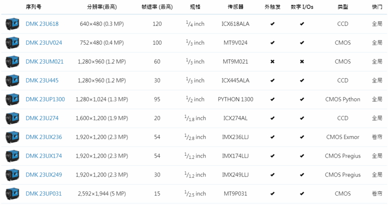The height and width of the screenshot is (205, 388).
Task: Open the DMK 23UP1300 link
Action: pyautogui.click(x=45, y=99)
